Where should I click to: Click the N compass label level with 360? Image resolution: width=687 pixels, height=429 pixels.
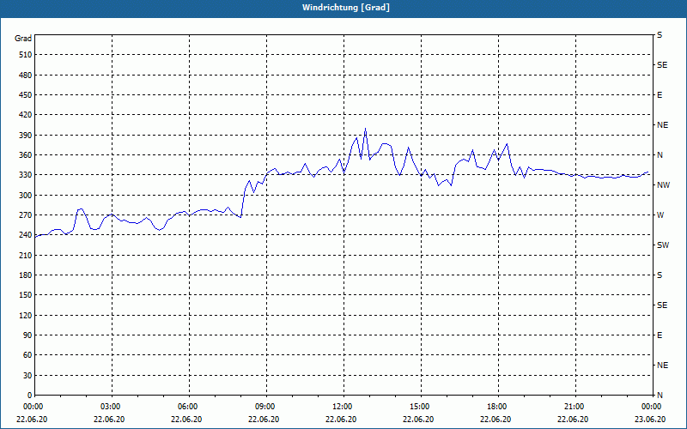pyautogui.click(x=660, y=155)
